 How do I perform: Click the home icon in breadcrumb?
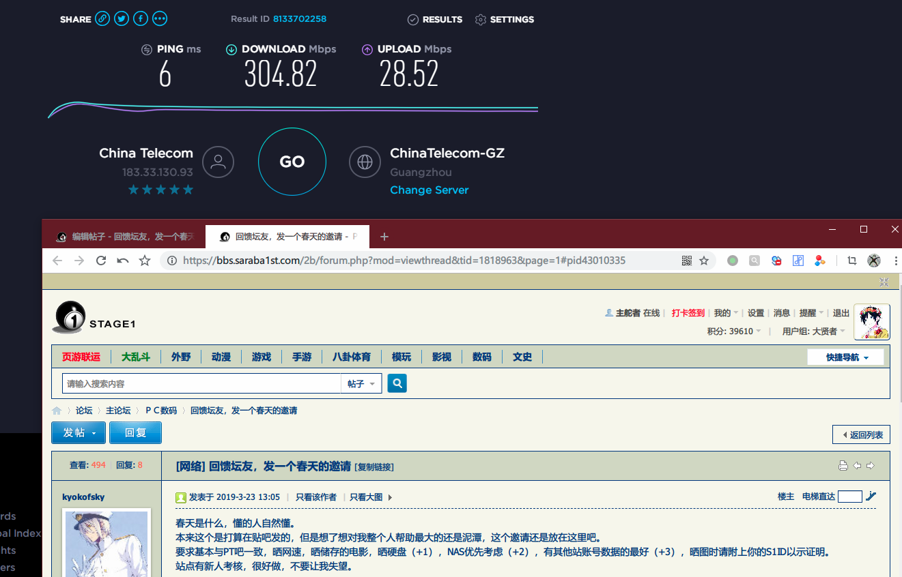coord(57,411)
